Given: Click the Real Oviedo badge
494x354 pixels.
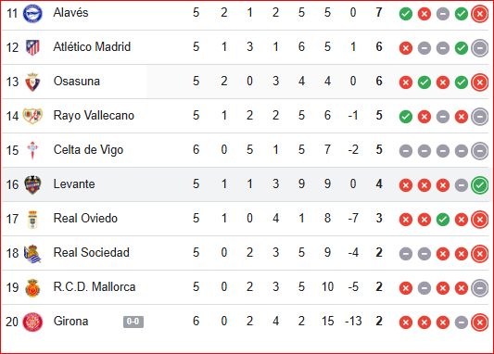Looking at the screenshot, I should coord(32,220).
